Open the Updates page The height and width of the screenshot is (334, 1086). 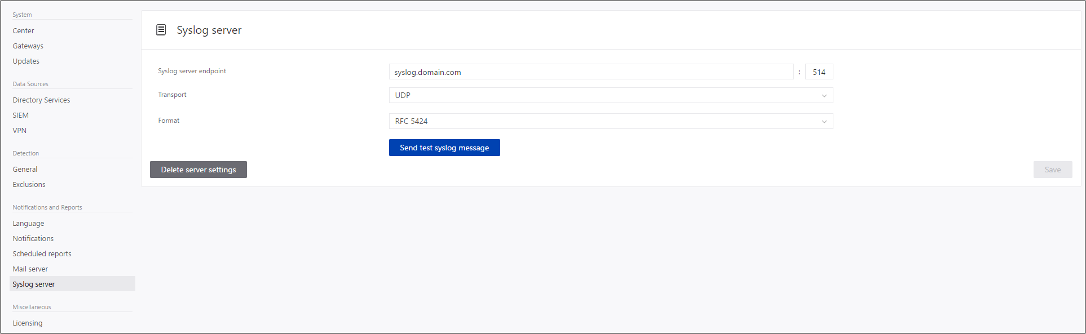pyautogui.click(x=26, y=61)
